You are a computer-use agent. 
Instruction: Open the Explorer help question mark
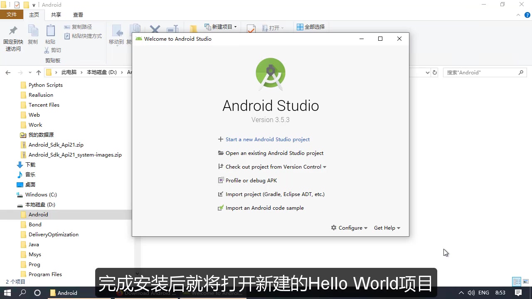coord(527,15)
